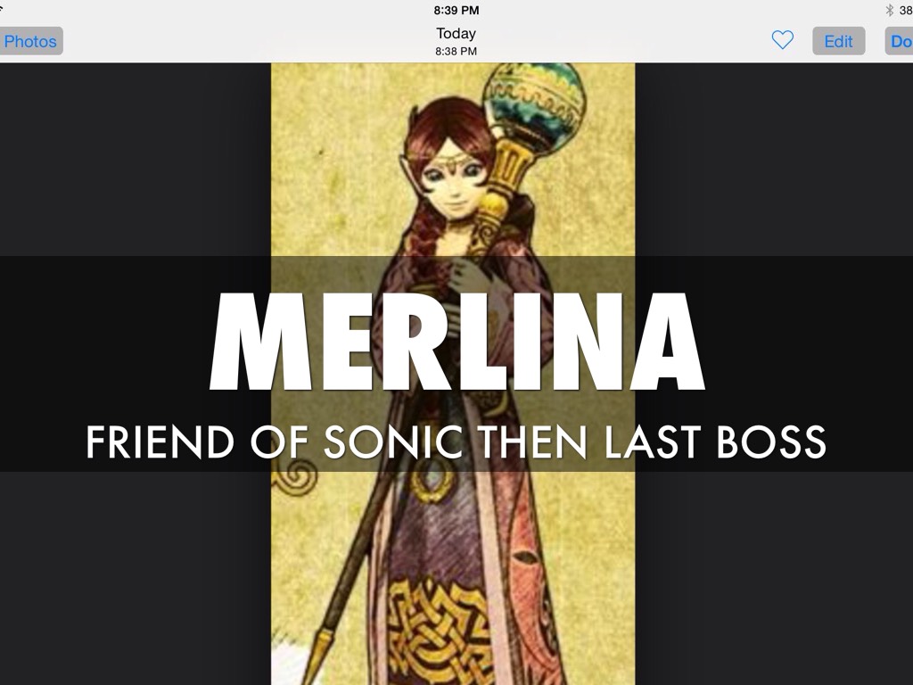Tap the battery percentage in status bar
This screenshot has width=913, height=685.
point(906,10)
